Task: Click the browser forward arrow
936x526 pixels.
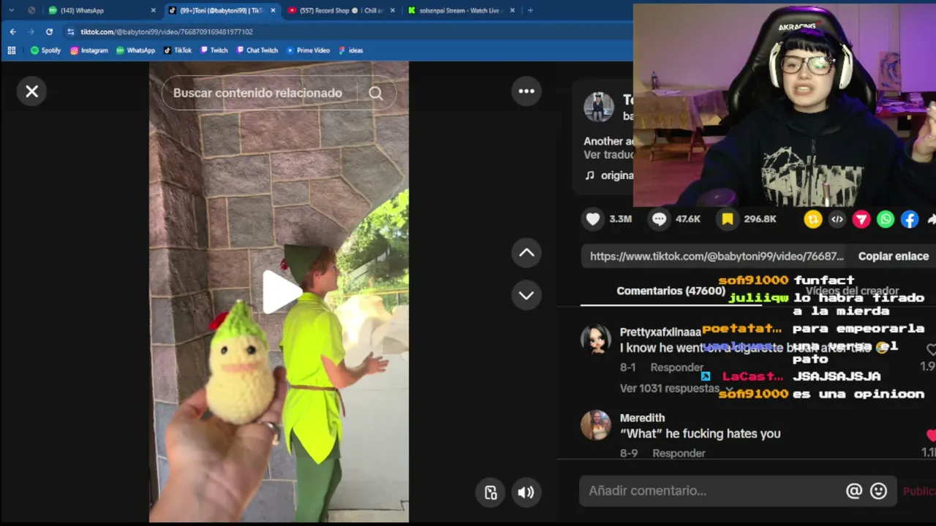Action: tap(31, 31)
